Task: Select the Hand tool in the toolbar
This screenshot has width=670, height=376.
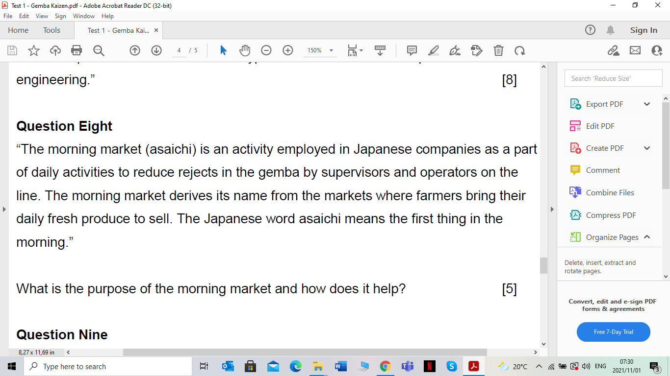Action: tap(244, 50)
